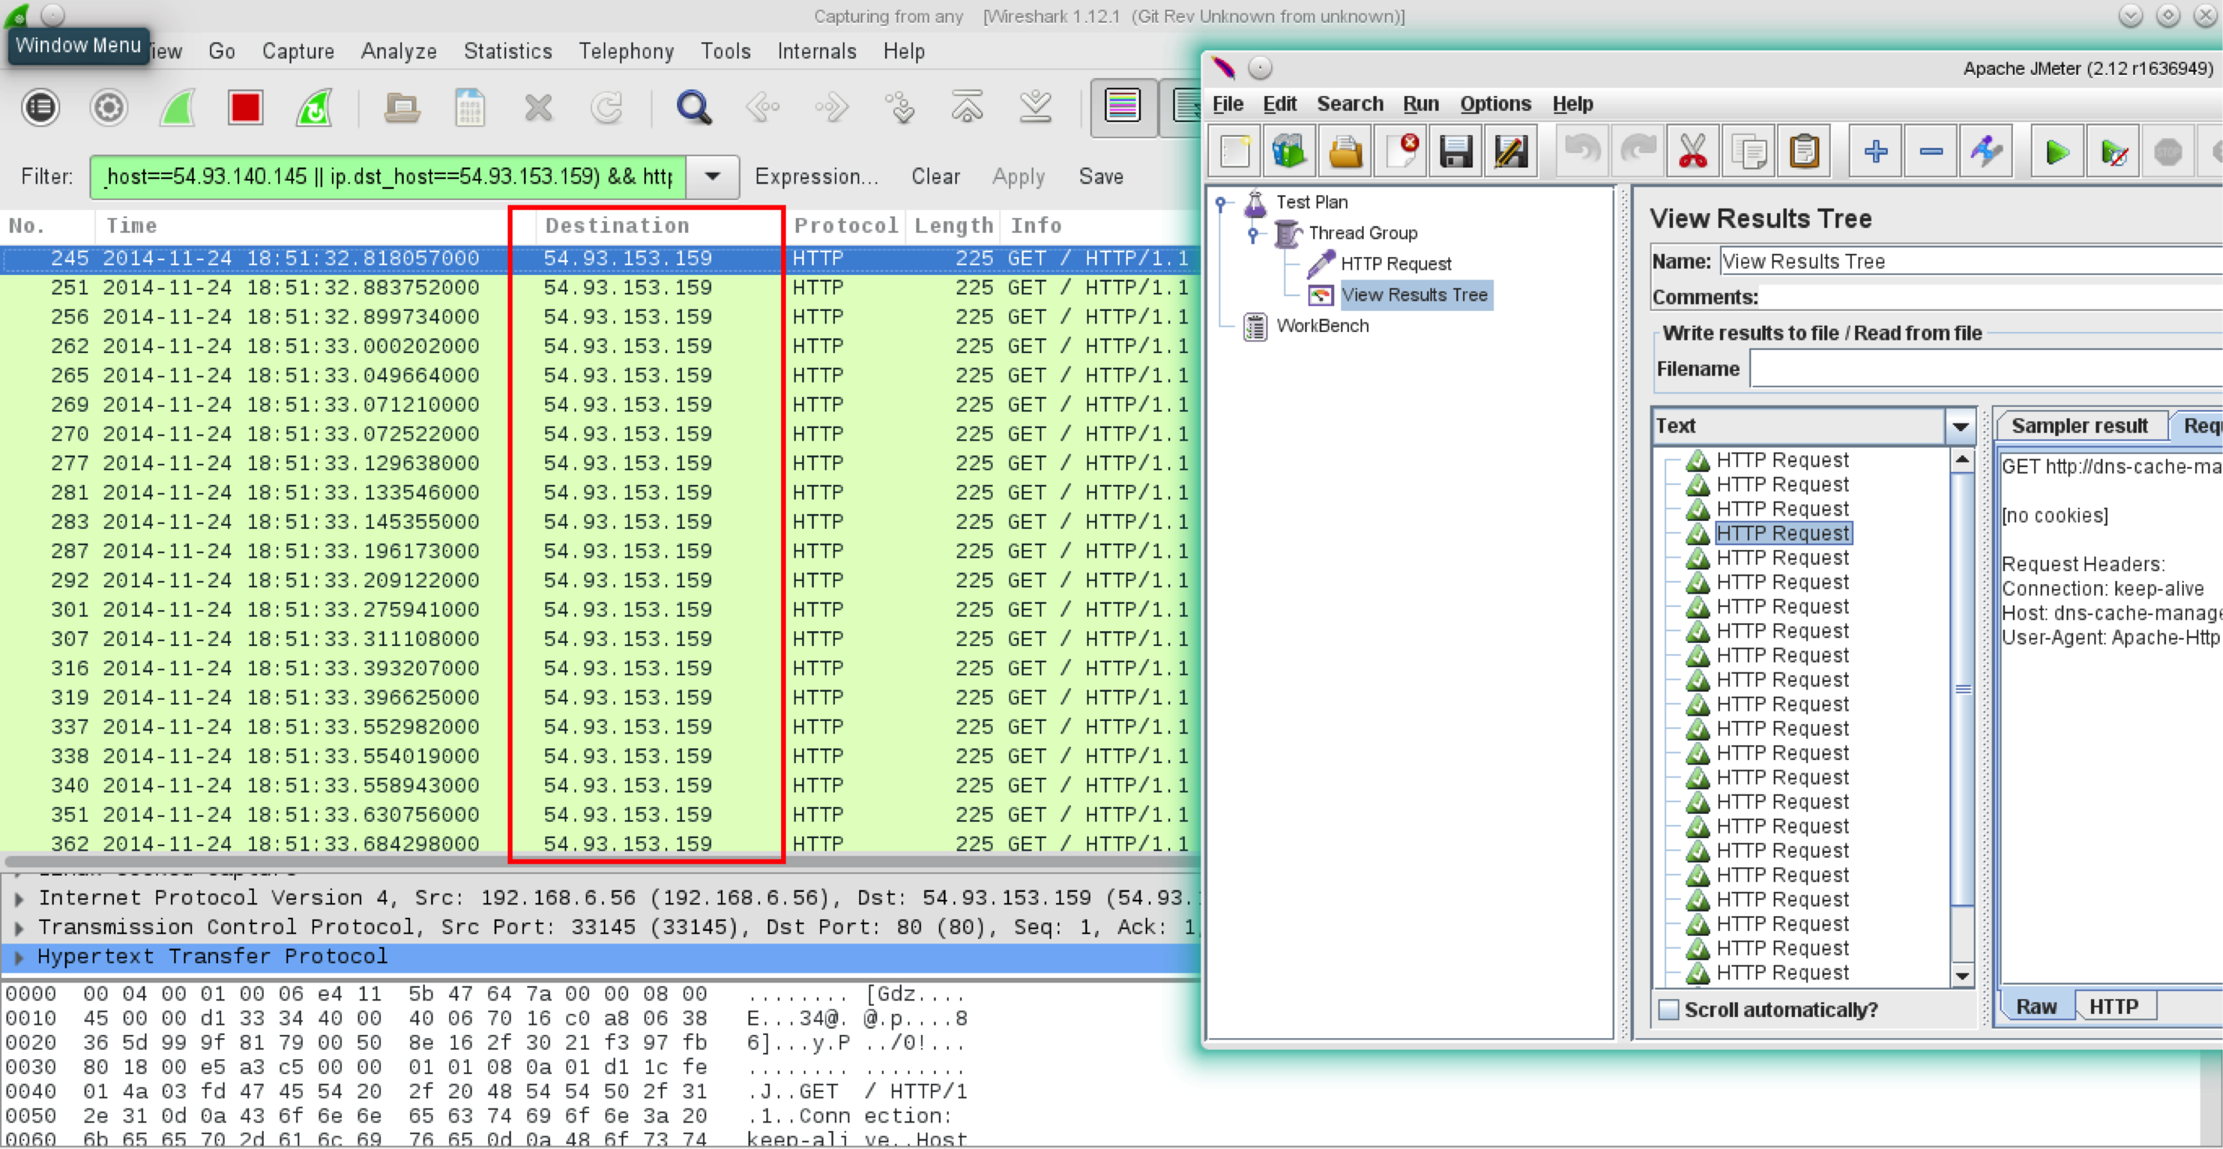2223x1149 pixels.
Task: Go back in packet history arrow
Action: pyautogui.click(x=763, y=108)
